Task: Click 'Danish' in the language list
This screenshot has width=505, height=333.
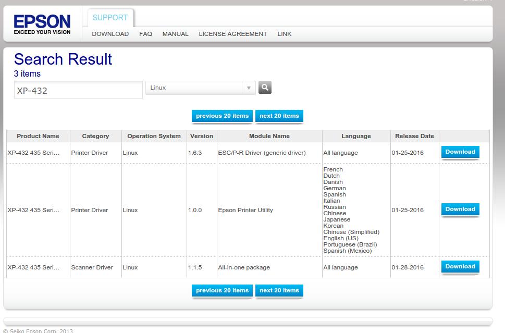Action: coord(333,182)
